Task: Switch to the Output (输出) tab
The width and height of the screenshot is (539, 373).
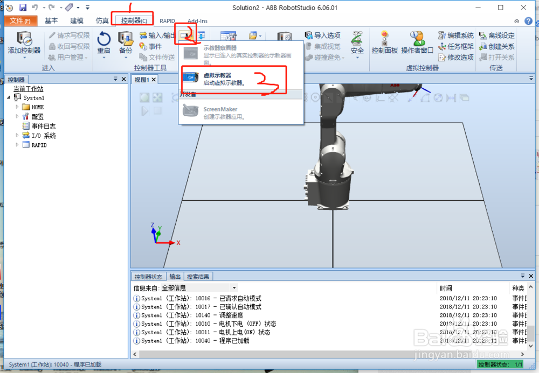Action: click(x=175, y=277)
